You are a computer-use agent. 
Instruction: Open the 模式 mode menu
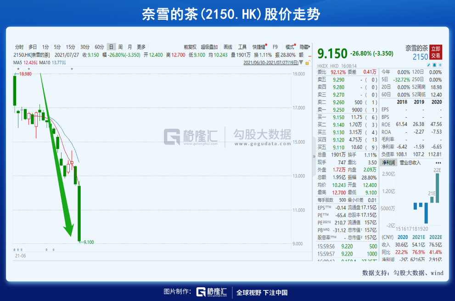pyautogui.click(x=291, y=47)
